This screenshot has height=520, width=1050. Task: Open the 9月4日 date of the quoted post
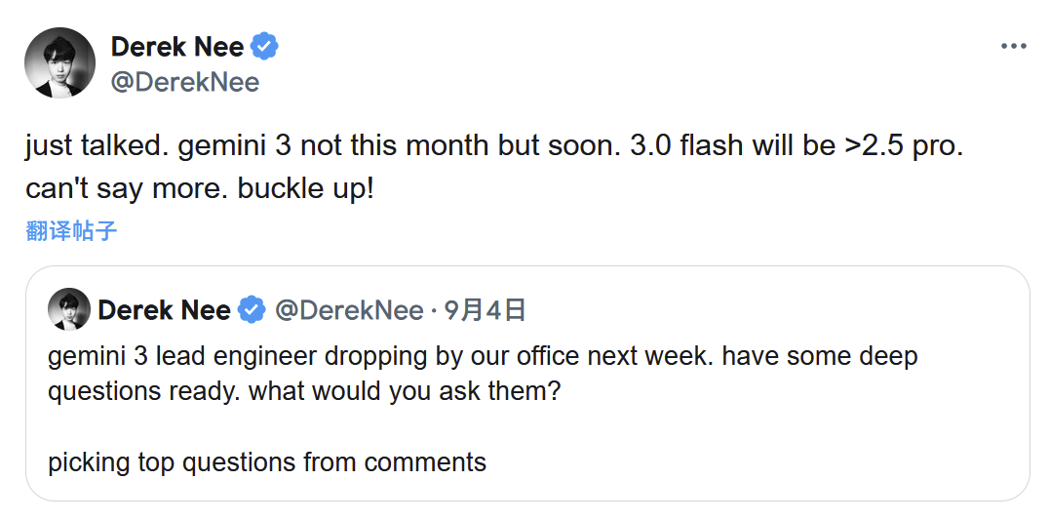(485, 310)
